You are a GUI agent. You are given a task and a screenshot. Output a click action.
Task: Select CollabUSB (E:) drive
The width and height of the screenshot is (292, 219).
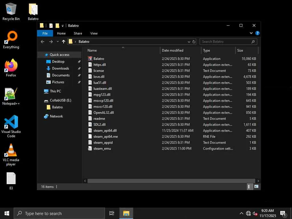click(60, 100)
